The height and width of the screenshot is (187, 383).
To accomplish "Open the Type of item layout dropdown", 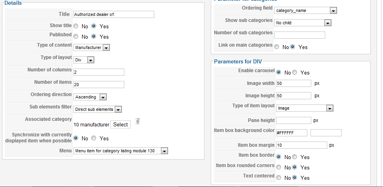I will pos(305,108).
